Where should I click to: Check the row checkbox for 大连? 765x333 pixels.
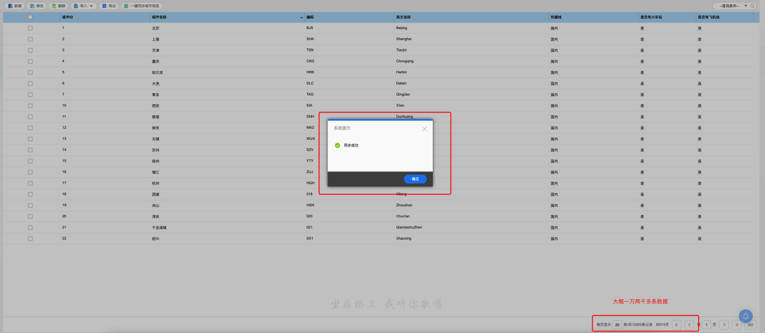click(x=30, y=84)
